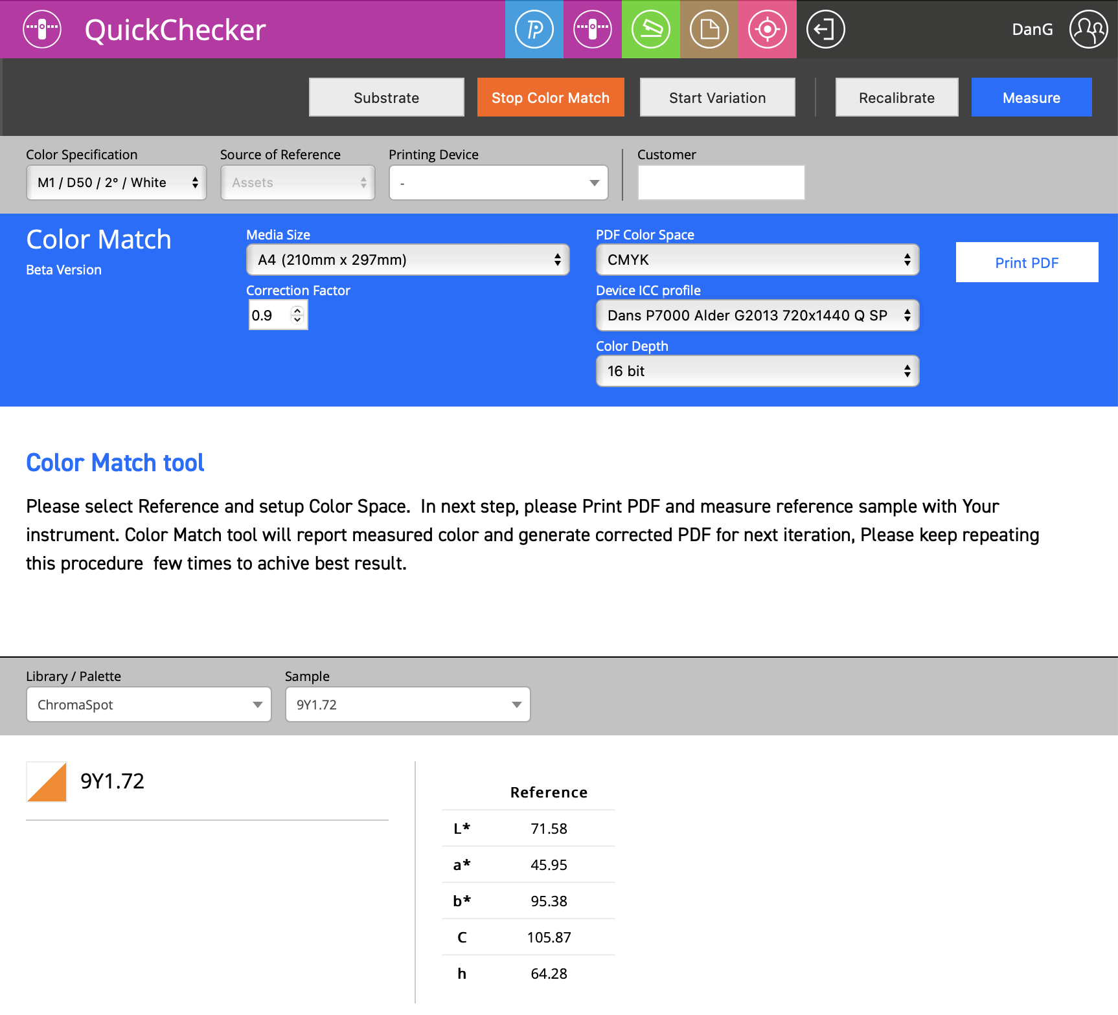Open the tan document icon
Viewport: 1118px width, 1015px height.
[x=709, y=29]
